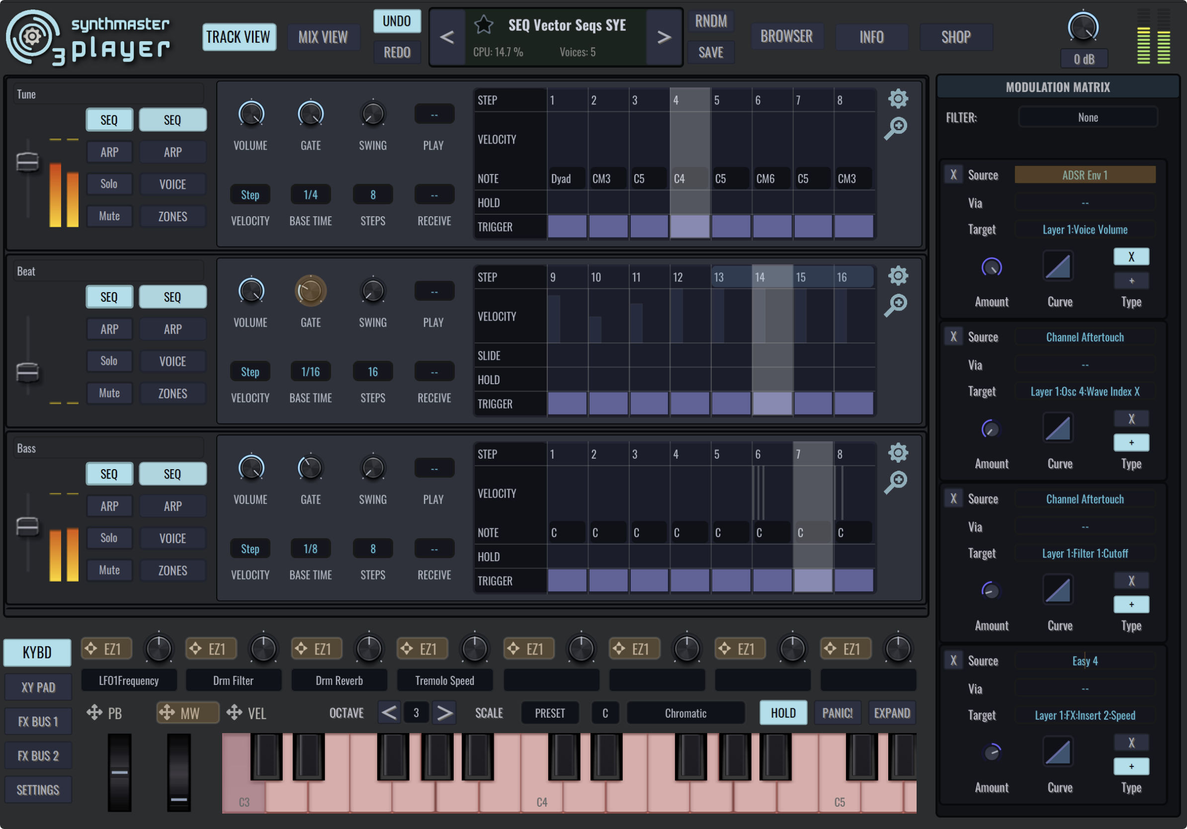Open the Chromatic scale type dropdown

click(685, 713)
